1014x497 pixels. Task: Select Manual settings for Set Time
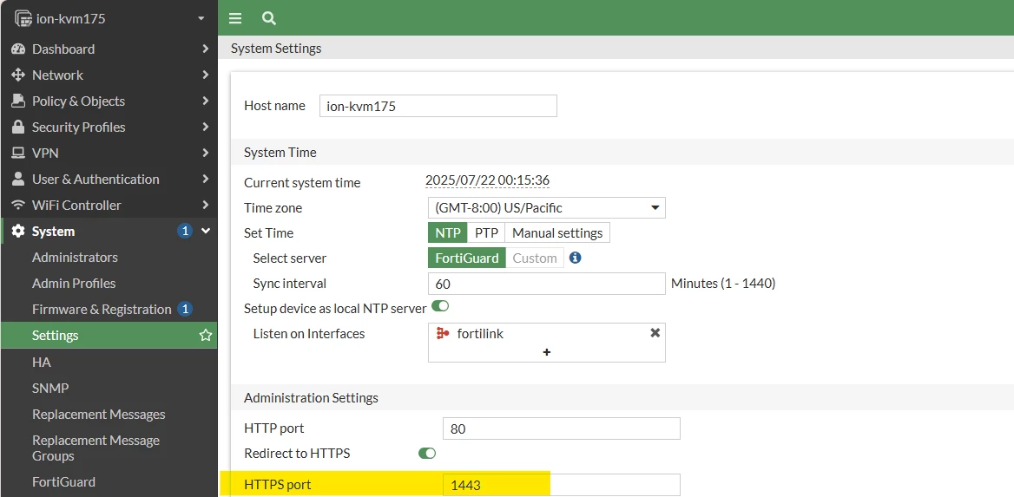point(557,232)
